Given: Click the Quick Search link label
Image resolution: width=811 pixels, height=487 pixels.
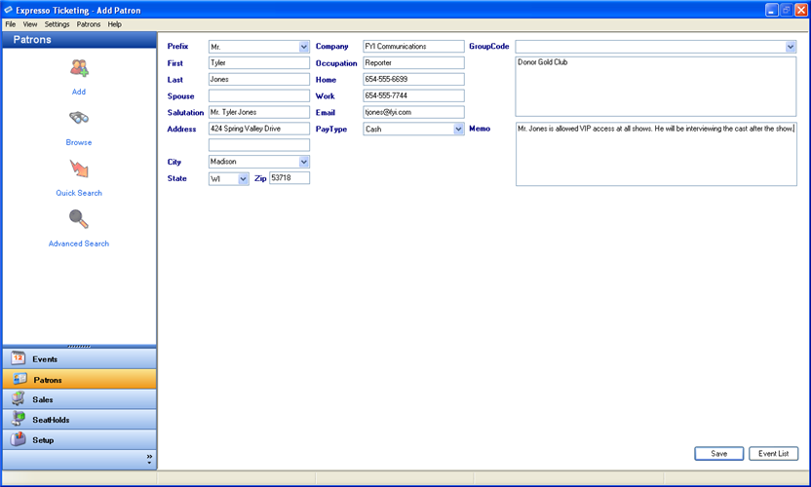Looking at the screenshot, I should pyautogui.click(x=79, y=193).
